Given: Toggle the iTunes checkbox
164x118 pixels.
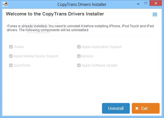Looking at the screenshot, I should [11, 47].
